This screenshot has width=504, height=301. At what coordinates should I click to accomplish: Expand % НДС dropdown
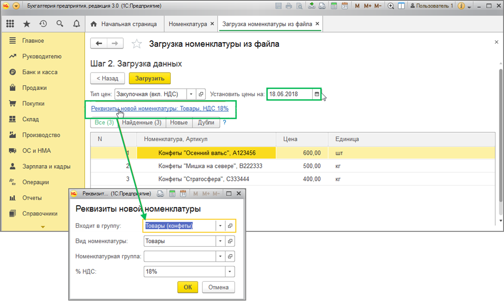click(230, 272)
